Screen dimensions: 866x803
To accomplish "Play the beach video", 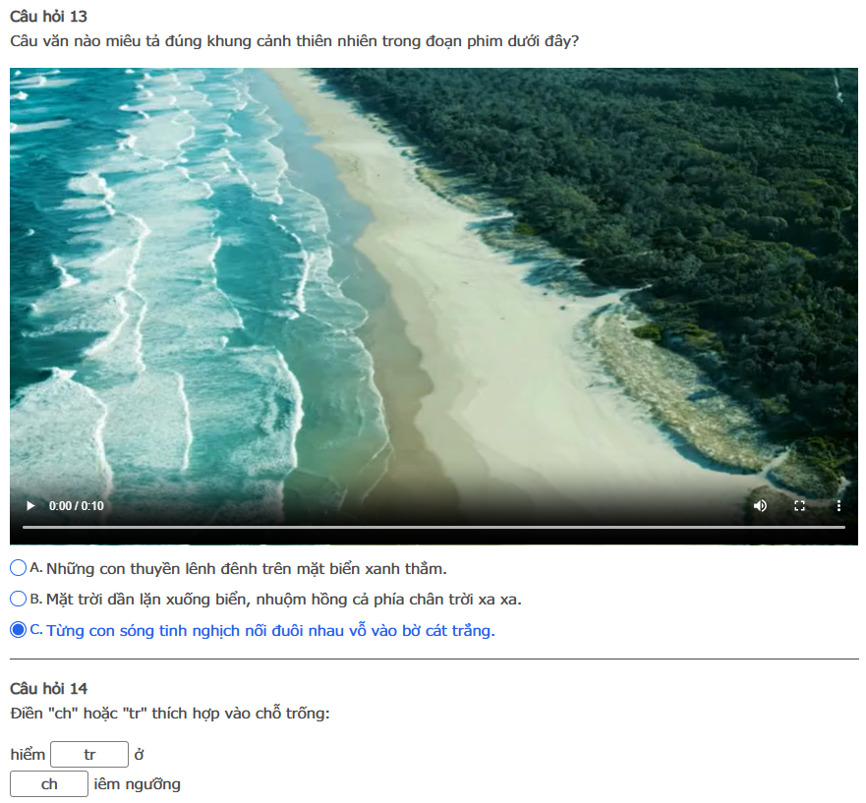I will (30, 505).
